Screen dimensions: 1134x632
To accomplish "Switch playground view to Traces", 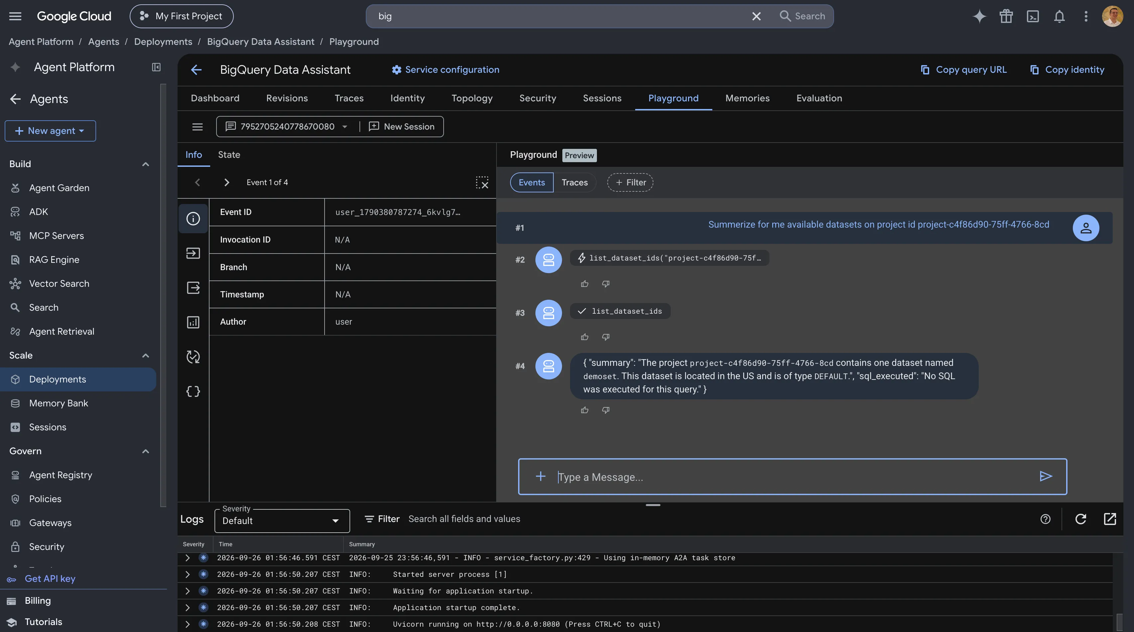I will click(575, 182).
